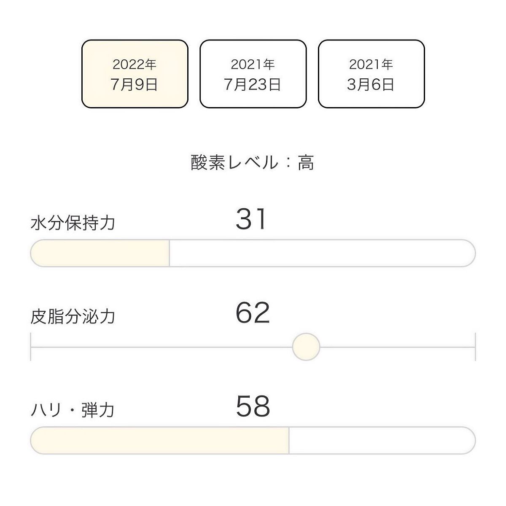Click the ハリ・弾力 score 58
The height and width of the screenshot is (506, 506).
pos(253,406)
